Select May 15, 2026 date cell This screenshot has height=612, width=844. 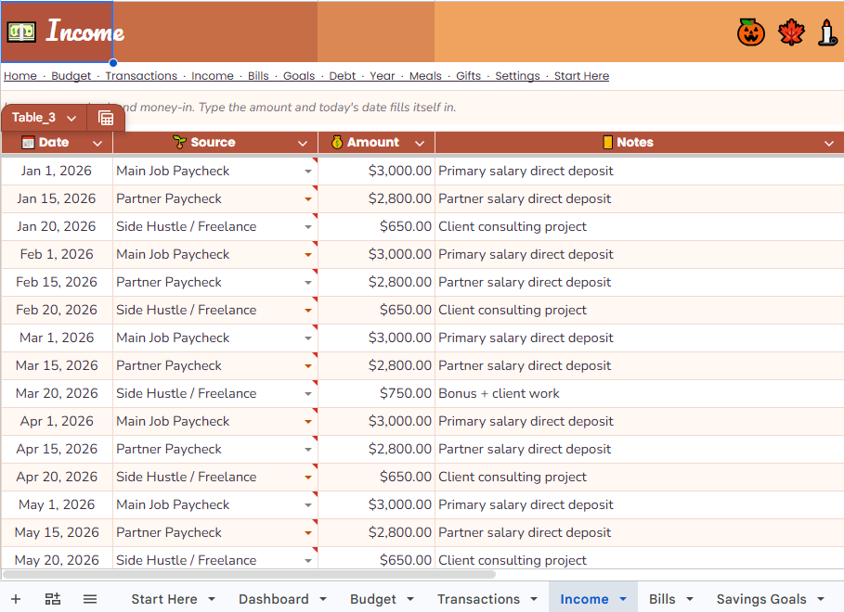pyautogui.click(x=57, y=532)
